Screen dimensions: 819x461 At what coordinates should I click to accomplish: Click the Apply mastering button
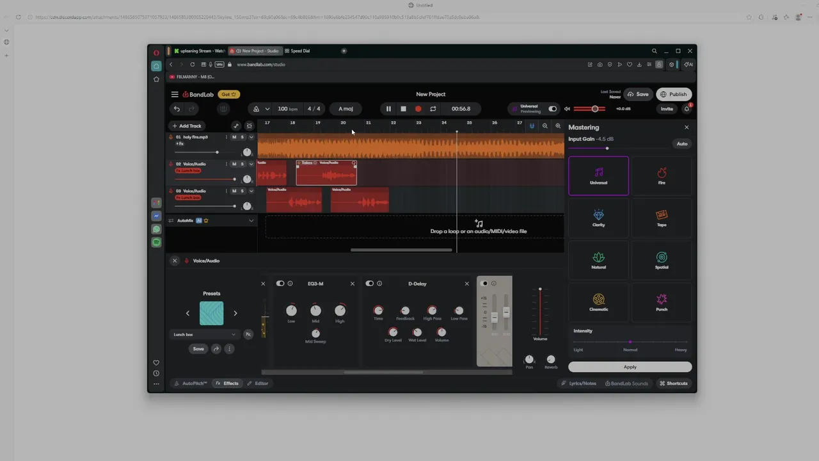coord(630,367)
